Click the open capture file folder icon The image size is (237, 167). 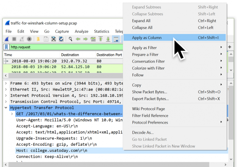(38, 39)
